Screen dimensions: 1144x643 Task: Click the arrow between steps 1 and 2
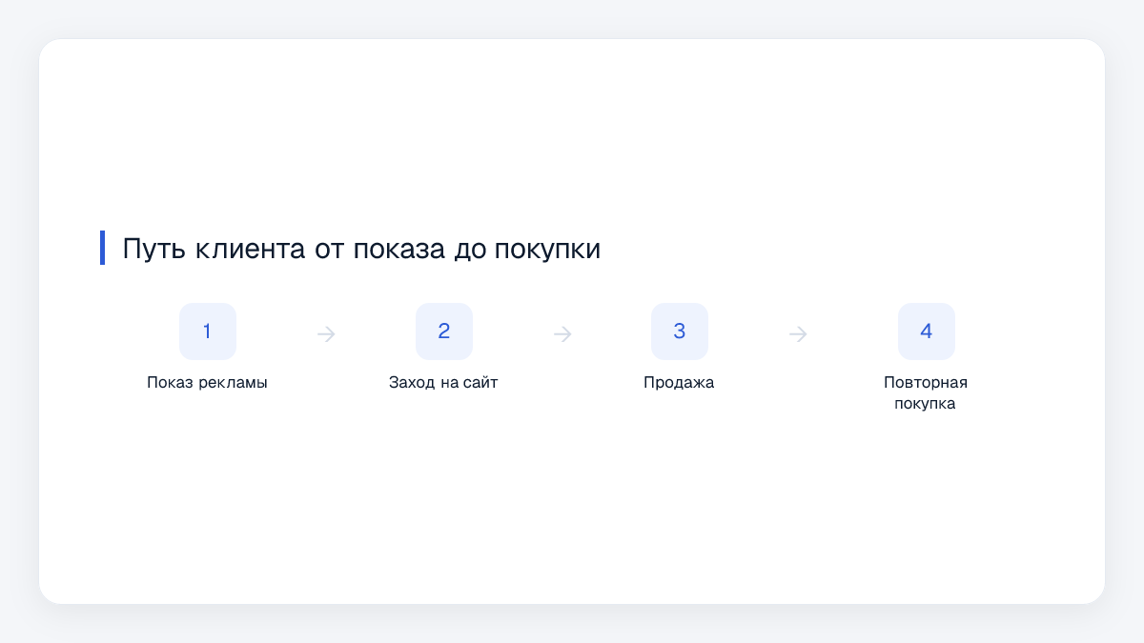pyautogui.click(x=326, y=334)
